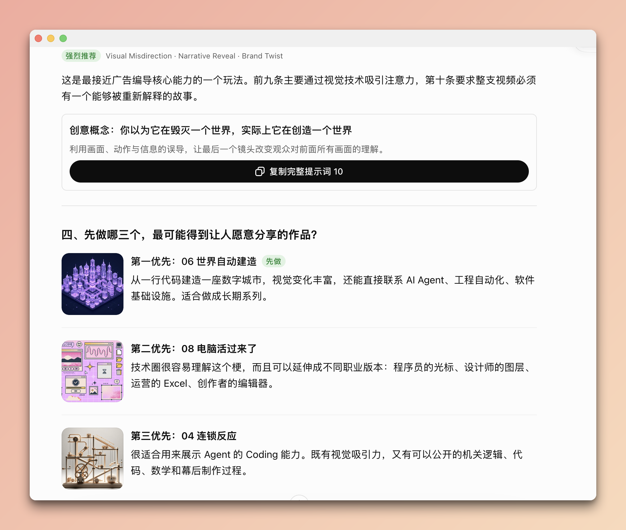Screen dimensions: 626x530
Task: Click the description starting 从一行代码建造
Action: coord(333,288)
